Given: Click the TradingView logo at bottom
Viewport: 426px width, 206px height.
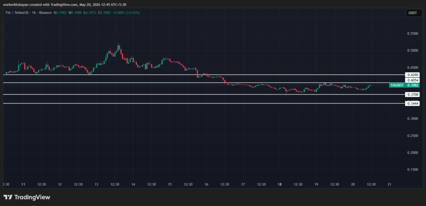Looking at the screenshot, I should [x=27, y=197].
